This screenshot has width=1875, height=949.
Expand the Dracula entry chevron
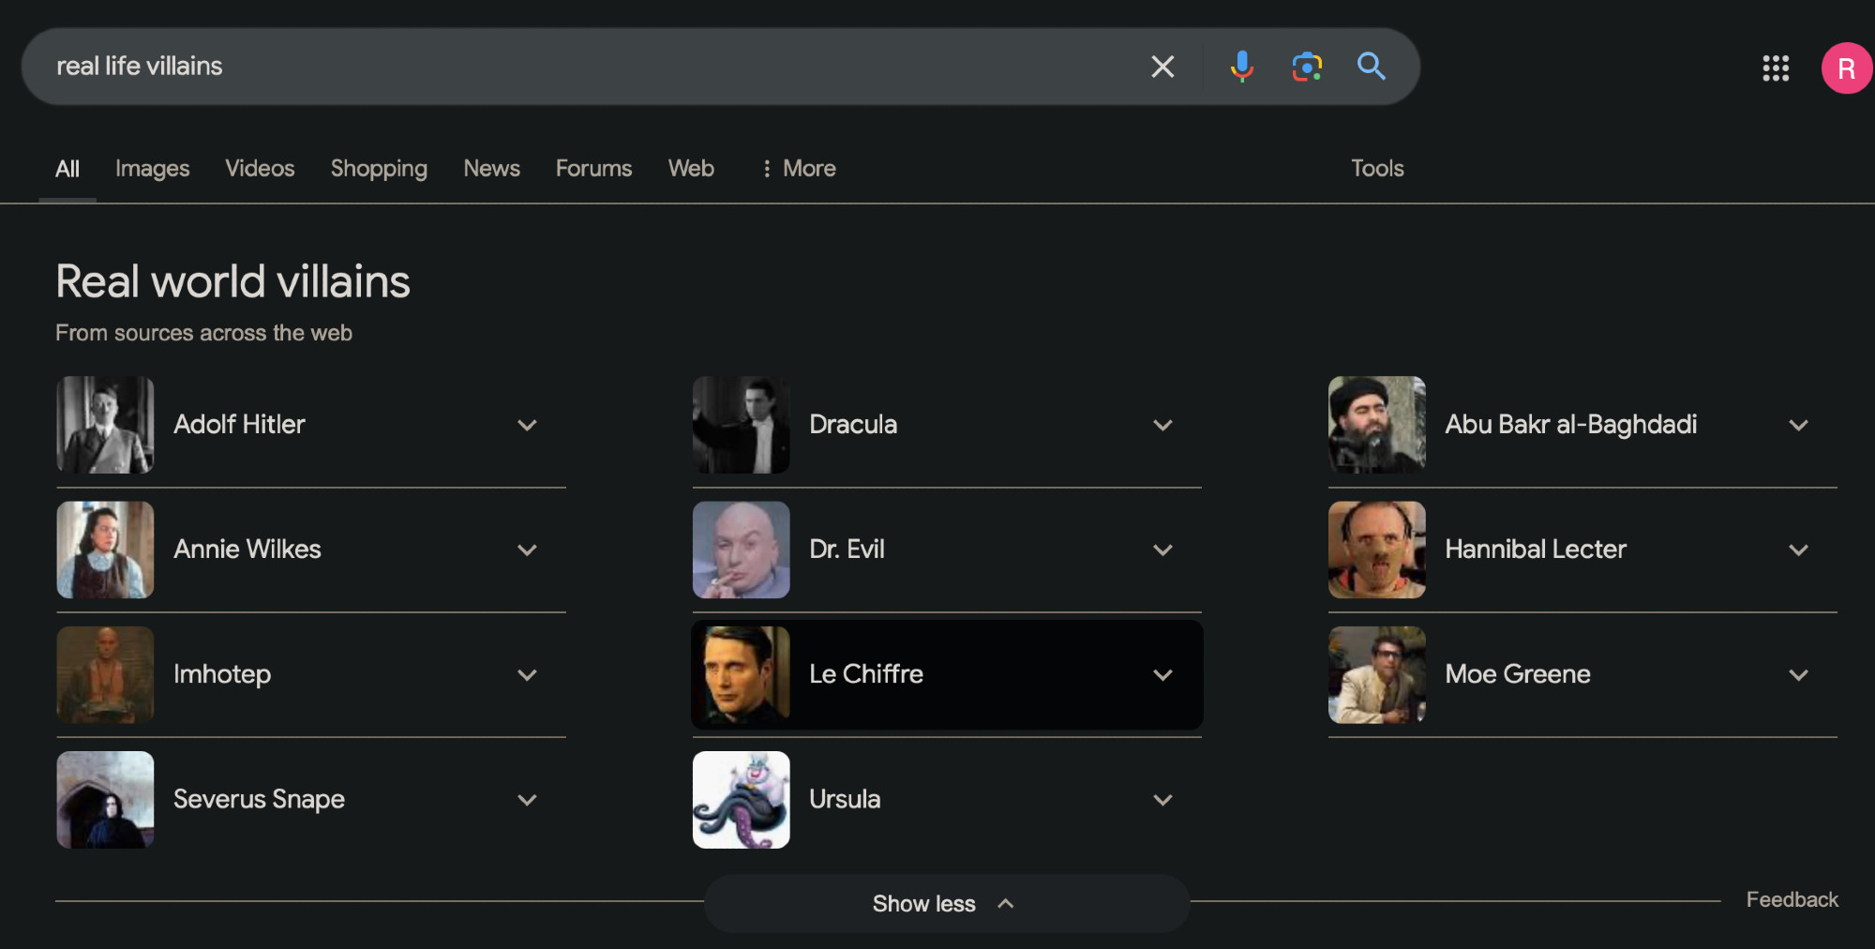point(1162,426)
